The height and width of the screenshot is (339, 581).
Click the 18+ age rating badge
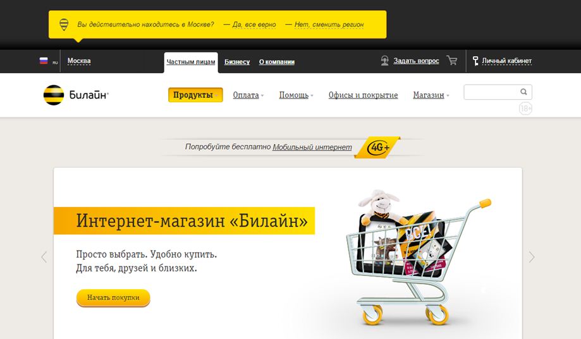(525, 109)
